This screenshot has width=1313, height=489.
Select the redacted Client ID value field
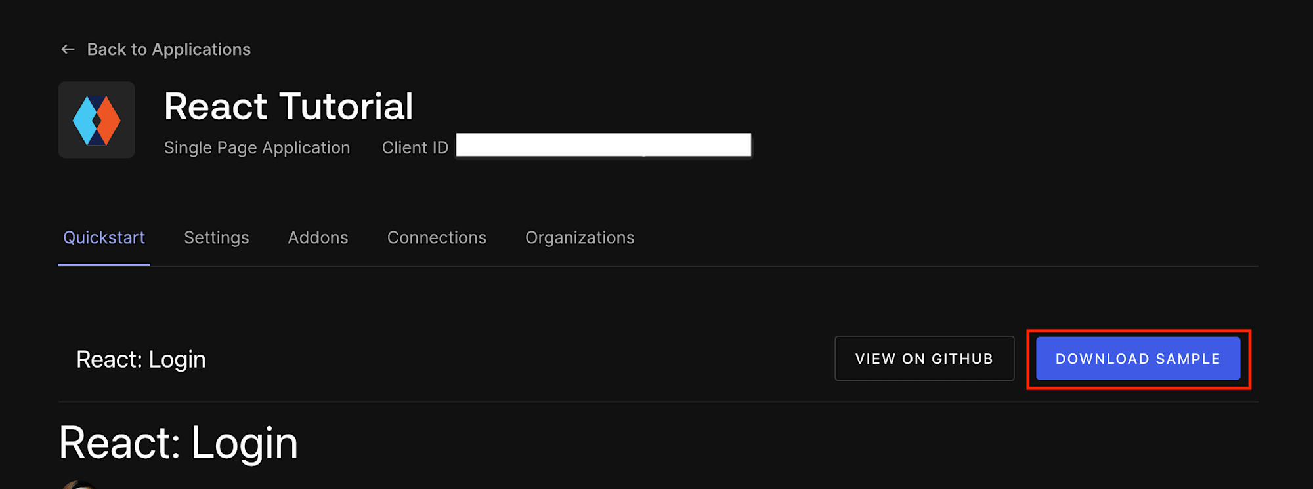pyautogui.click(x=603, y=145)
